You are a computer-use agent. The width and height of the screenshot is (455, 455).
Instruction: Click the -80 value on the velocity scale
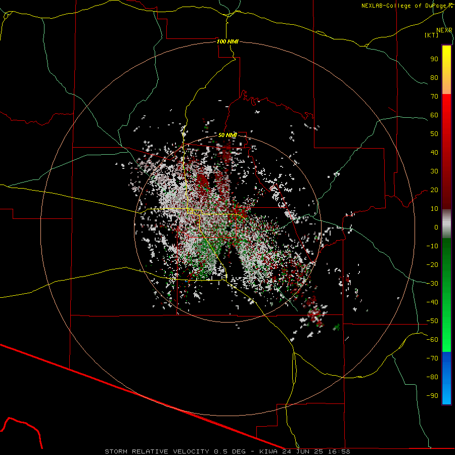[x=432, y=377]
